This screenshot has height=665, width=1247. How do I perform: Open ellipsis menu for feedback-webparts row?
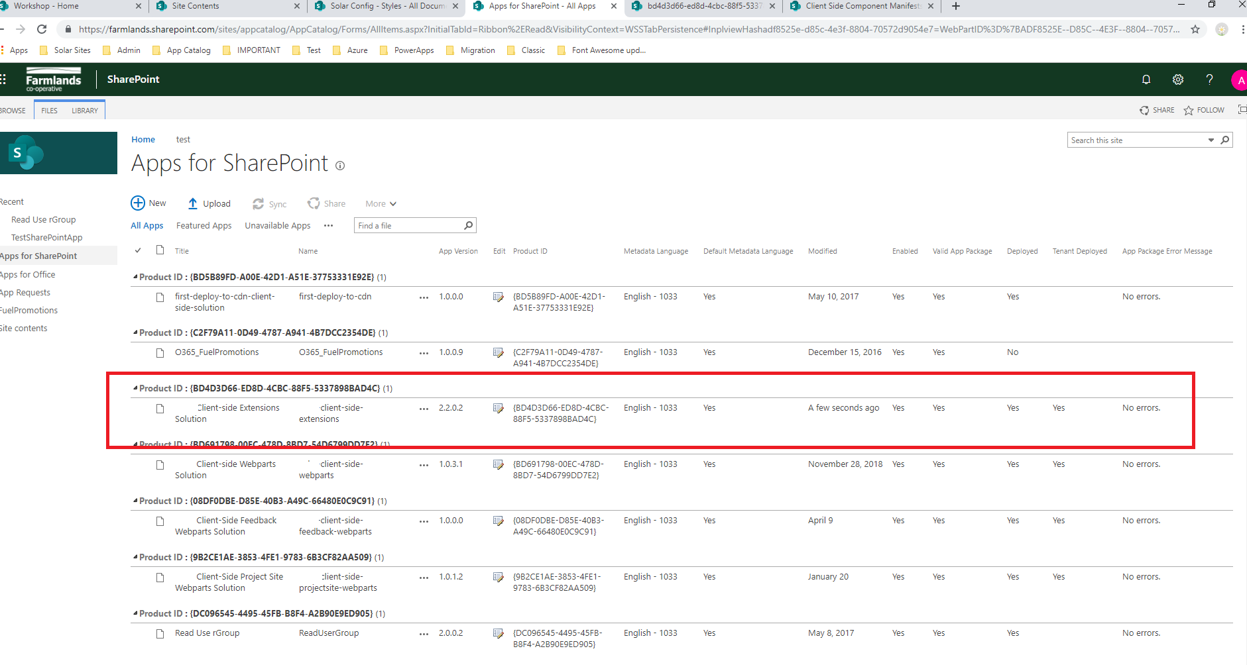tap(424, 521)
